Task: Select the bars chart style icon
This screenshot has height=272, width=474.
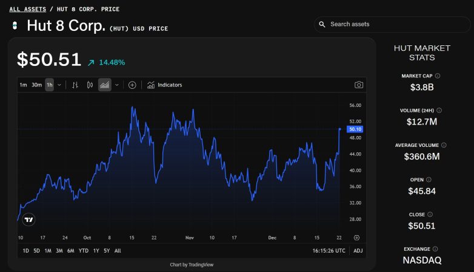Action: point(75,85)
